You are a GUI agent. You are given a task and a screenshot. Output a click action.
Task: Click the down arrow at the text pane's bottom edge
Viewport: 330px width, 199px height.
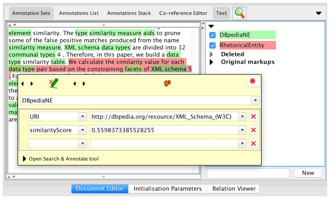14,177
